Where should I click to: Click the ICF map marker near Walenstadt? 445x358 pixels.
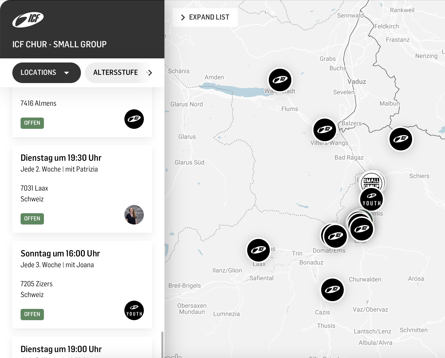point(280,80)
